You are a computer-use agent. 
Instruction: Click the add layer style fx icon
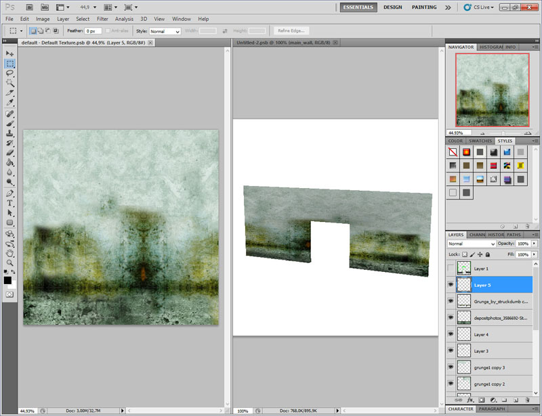(470, 400)
